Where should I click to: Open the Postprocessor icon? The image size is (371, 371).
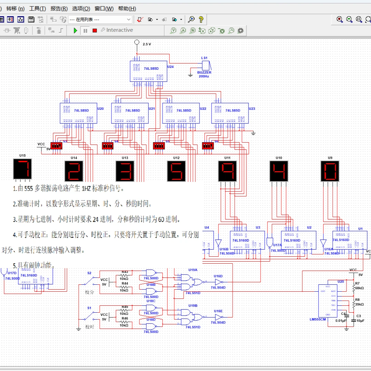(x=31, y=19)
